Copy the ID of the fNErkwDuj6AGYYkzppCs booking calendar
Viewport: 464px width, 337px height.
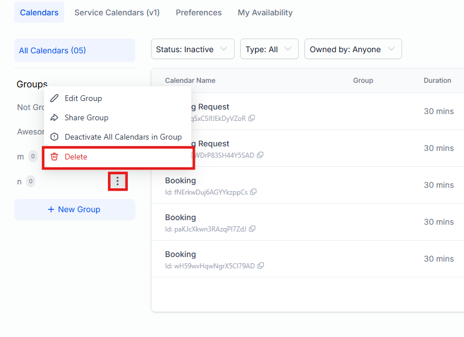[x=253, y=192]
